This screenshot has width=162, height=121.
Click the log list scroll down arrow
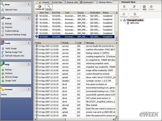coord(116,116)
